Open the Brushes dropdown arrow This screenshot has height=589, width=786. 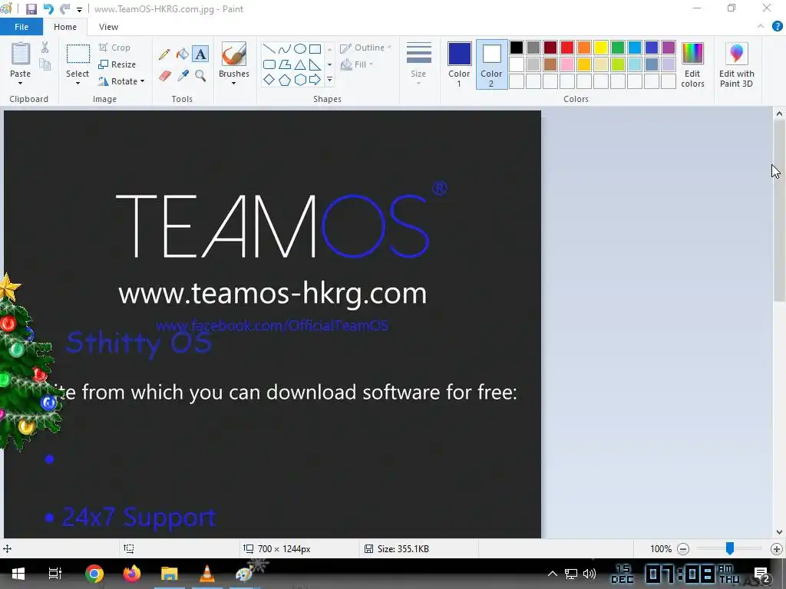pos(233,83)
